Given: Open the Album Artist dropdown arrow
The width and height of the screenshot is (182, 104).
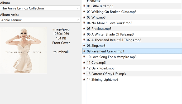Looking at the screenshot, I should [x=78, y=20].
